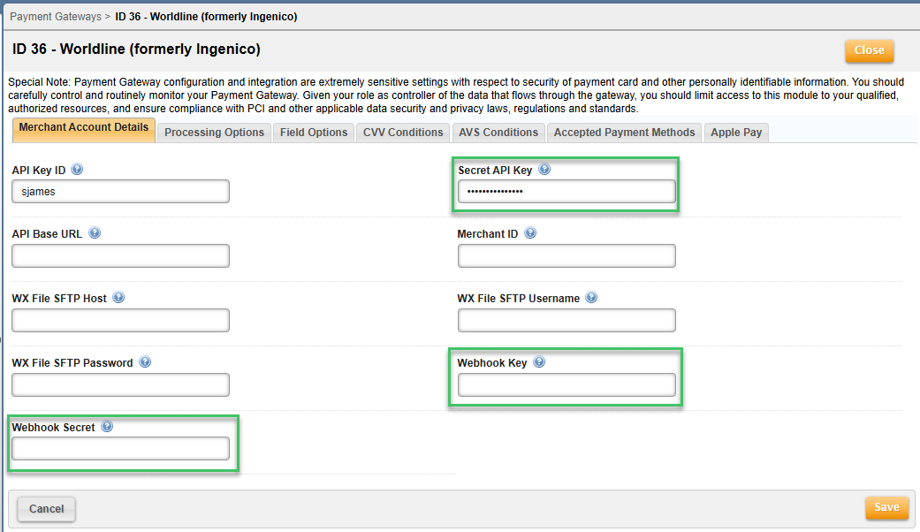Follow the Payment Gateways breadcrumb link
Screen dimensions: 920x532
click(x=54, y=17)
